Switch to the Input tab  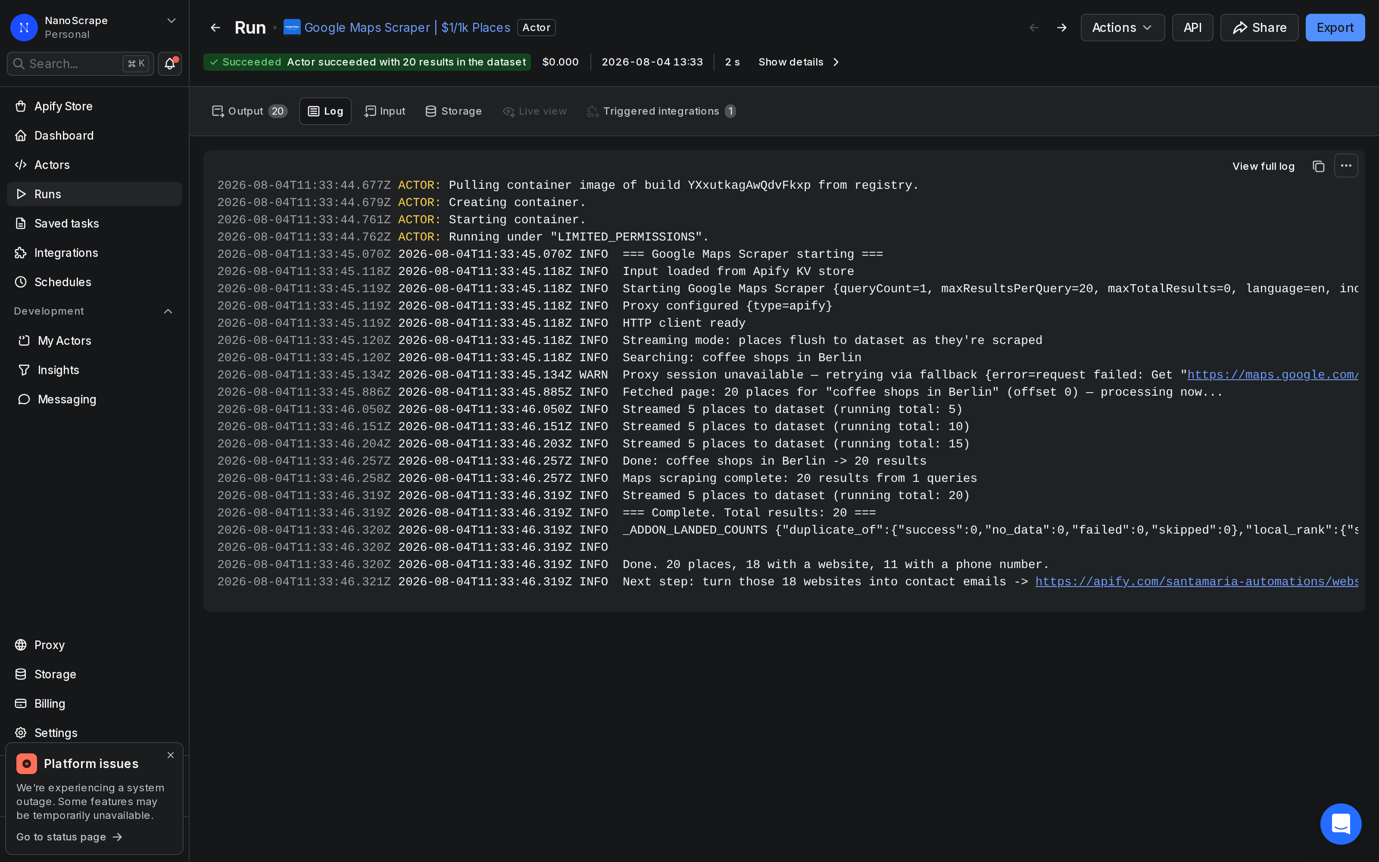pos(385,111)
